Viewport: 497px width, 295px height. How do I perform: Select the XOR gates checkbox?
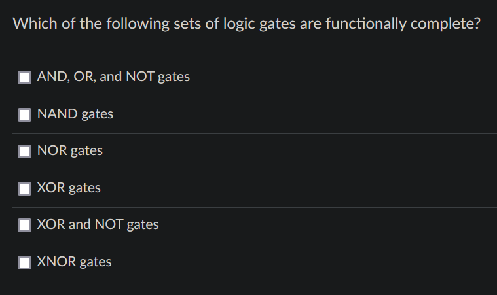pos(24,188)
